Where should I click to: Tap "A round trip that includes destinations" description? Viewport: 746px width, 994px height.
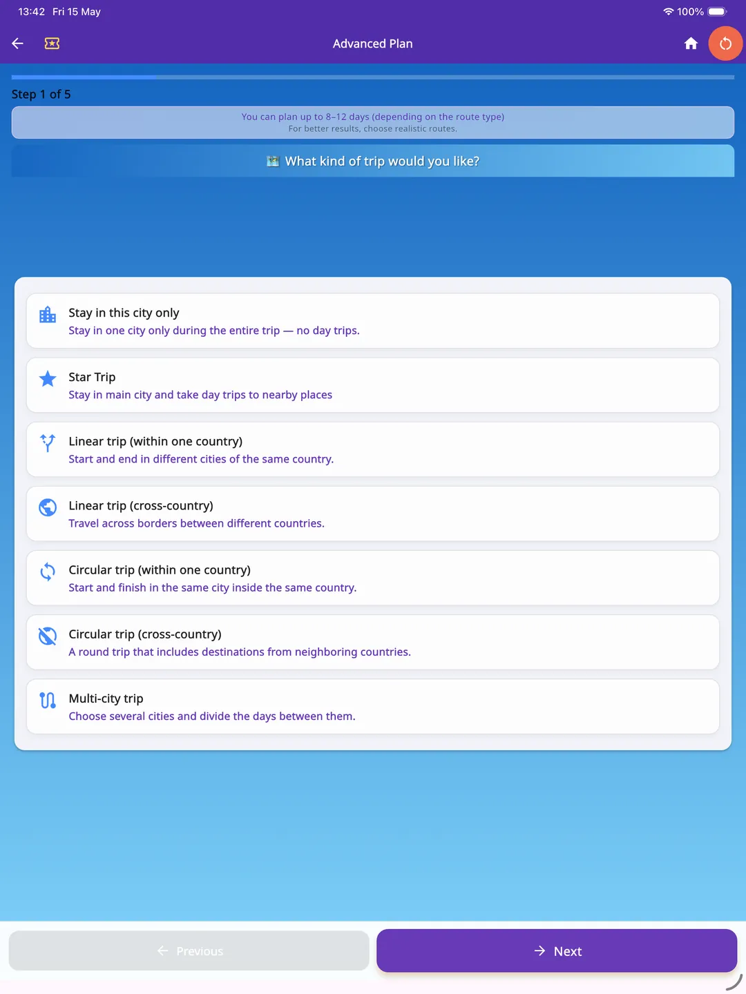tap(240, 652)
